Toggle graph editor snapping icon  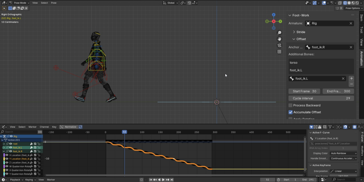coord(345,127)
